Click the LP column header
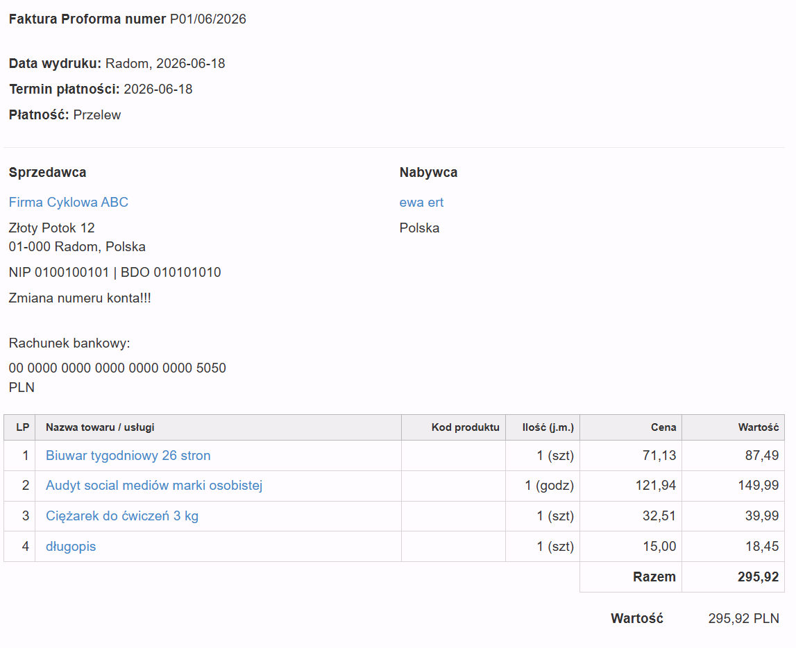Screen dimensions: 796x648 pyautogui.click(x=22, y=427)
